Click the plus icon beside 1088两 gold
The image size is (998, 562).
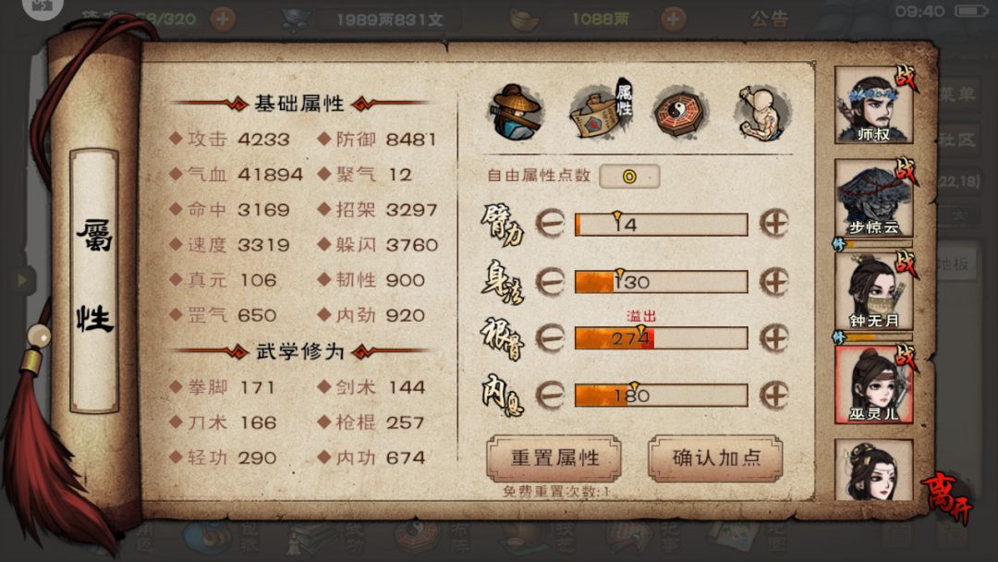(673, 19)
